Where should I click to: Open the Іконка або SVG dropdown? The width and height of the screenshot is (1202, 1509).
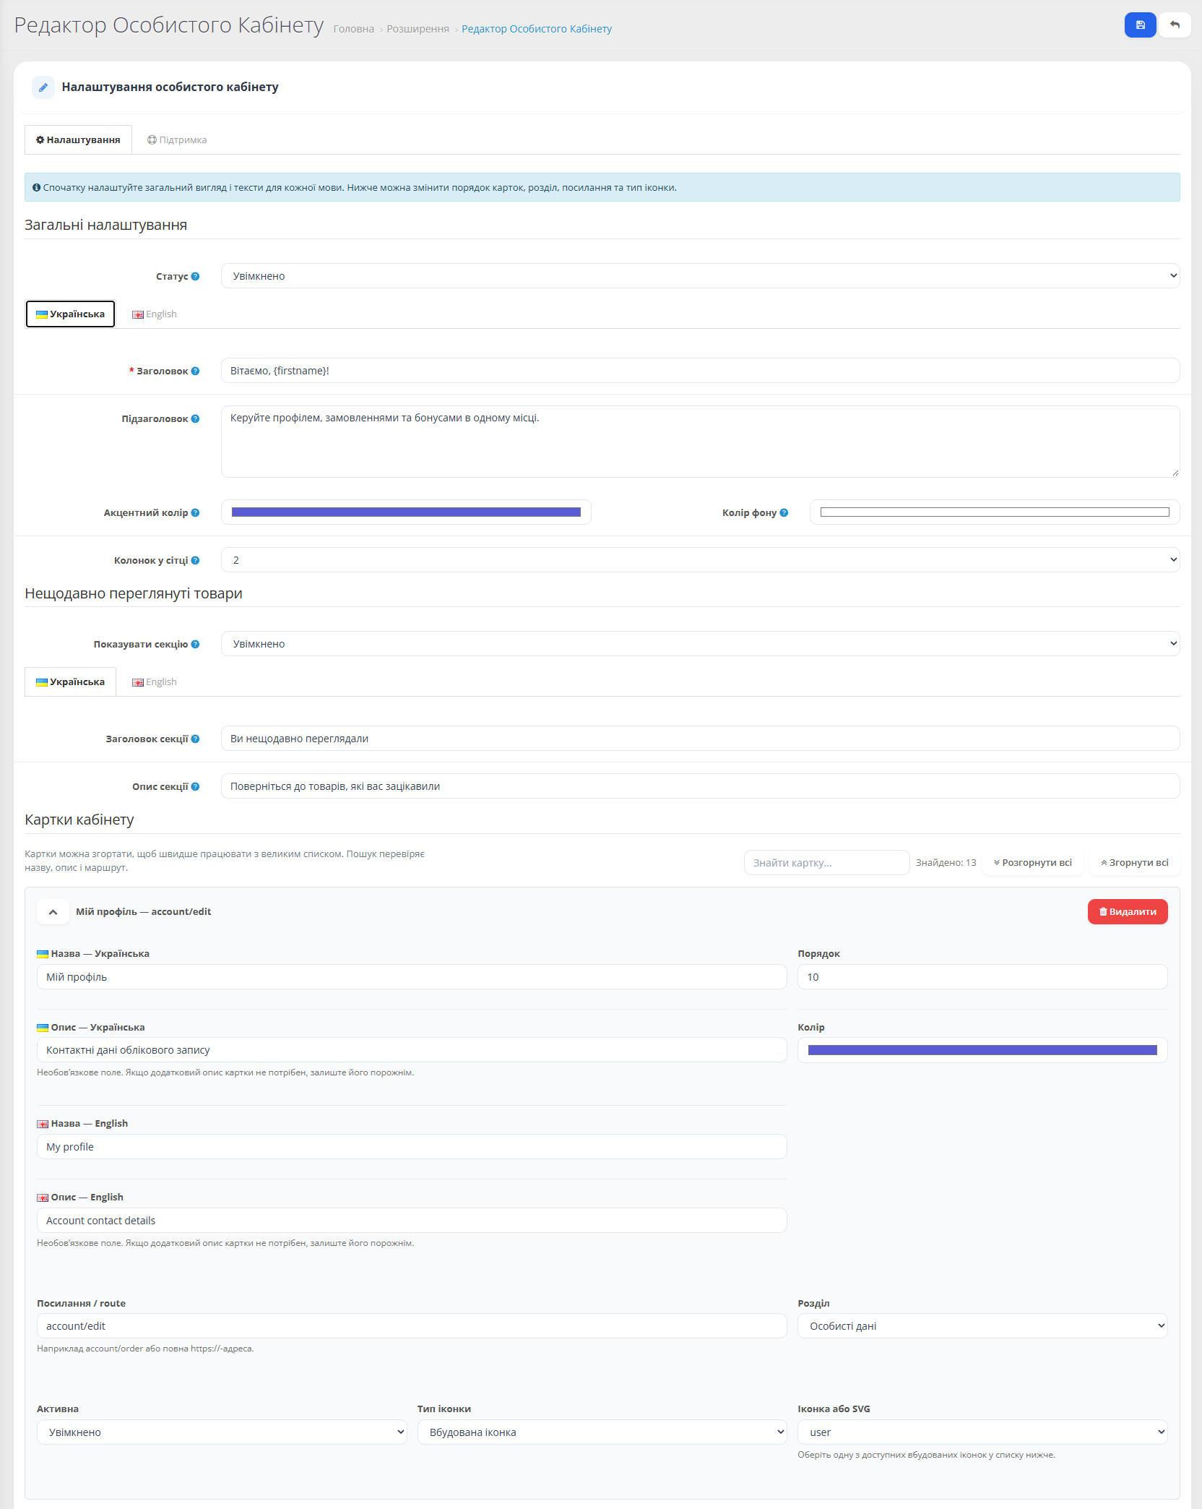coord(982,1432)
